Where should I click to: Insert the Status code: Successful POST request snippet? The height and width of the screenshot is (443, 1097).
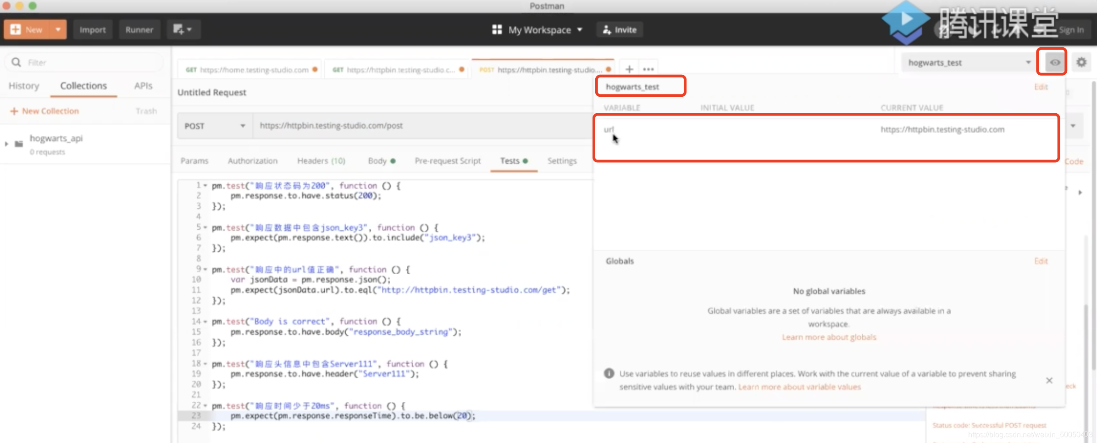[989, 426]
